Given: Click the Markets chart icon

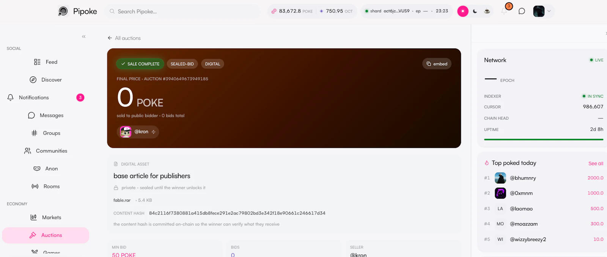Looking at the screenshot, I should pos(33,218).
